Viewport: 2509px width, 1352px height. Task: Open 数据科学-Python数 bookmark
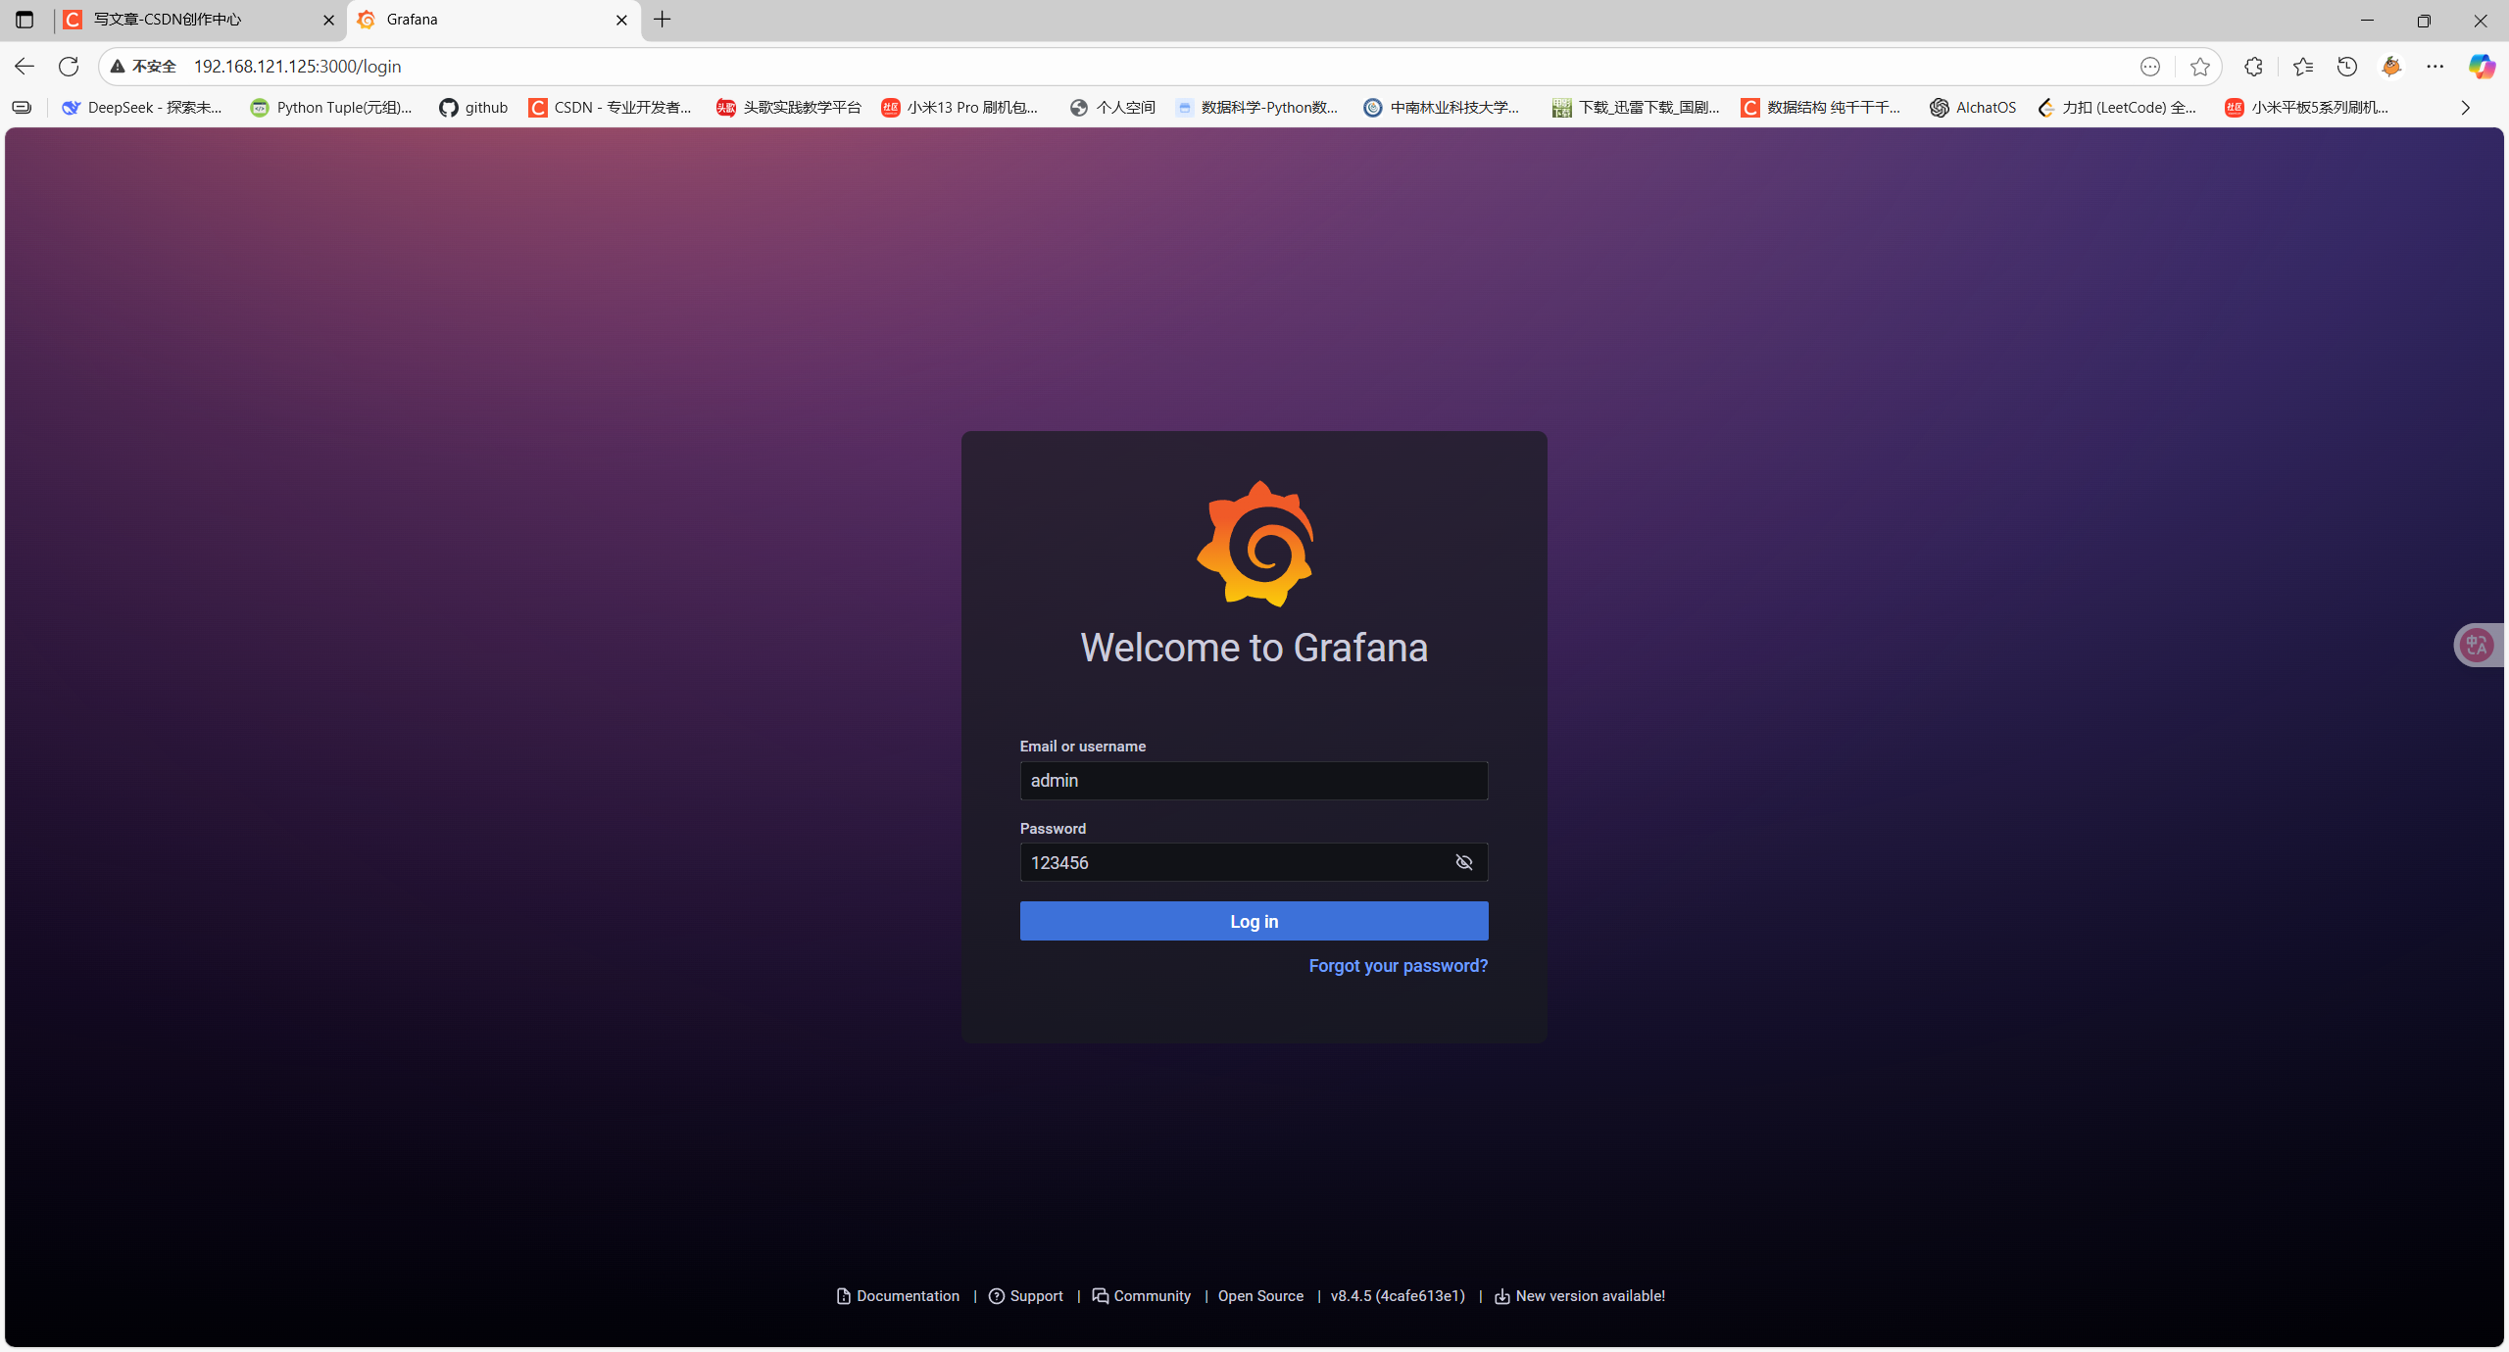coord(1257,108)
